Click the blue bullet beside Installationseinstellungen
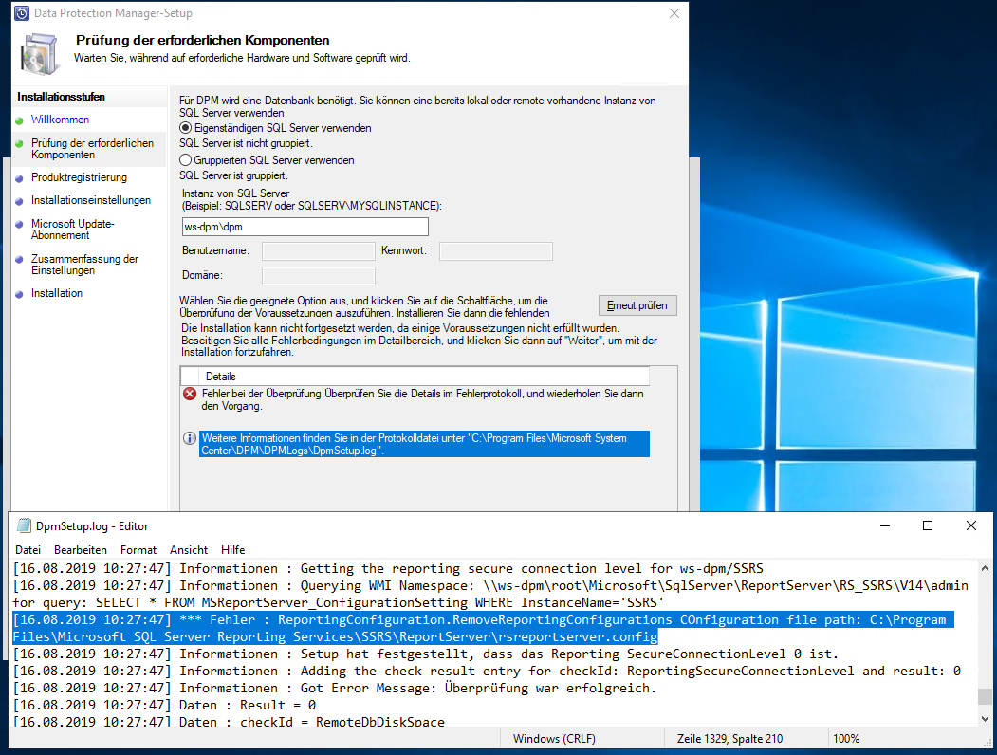The width and height of the screenshot is (997, 755). (19, 201)
